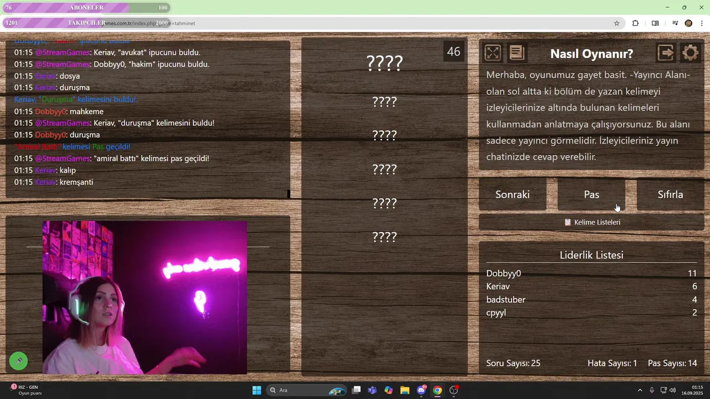
Task: Open the document/news icon beside fullscreen
Action: (517, 53)
